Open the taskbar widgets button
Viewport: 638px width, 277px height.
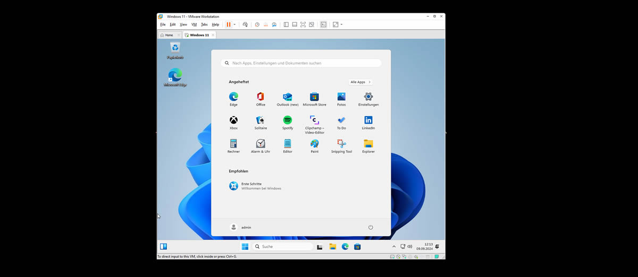[164, 247]
